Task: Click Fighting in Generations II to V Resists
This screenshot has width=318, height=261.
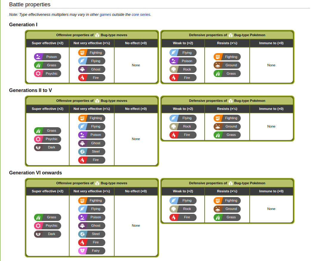Action: click(227, 118)
